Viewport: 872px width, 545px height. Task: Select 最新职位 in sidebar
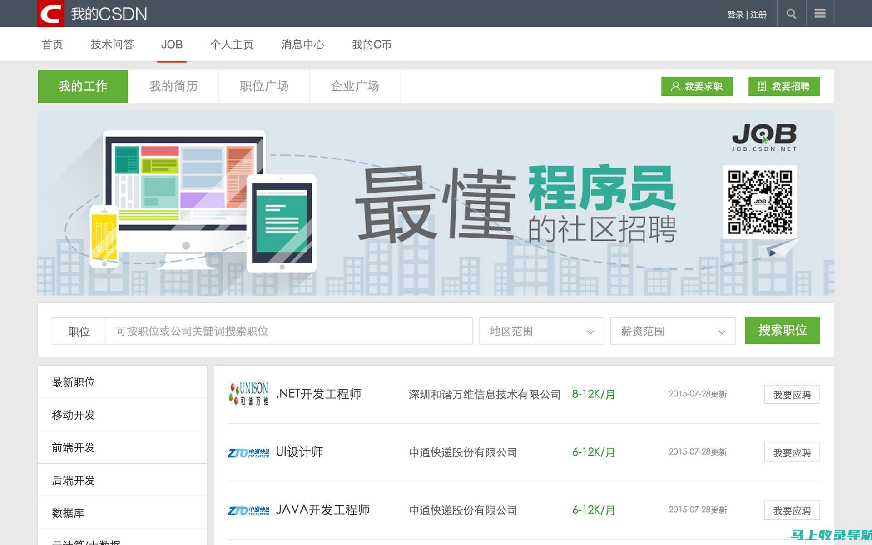[x=123, y=382]
